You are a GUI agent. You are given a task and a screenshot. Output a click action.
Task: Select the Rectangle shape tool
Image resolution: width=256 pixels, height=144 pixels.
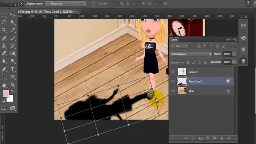12,76
